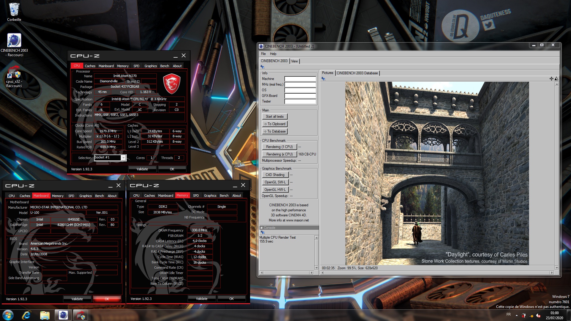Select the Pictures tab in CINEBENCH
Image resolution: width=571 pixels, height=321 pixels.
327,73
